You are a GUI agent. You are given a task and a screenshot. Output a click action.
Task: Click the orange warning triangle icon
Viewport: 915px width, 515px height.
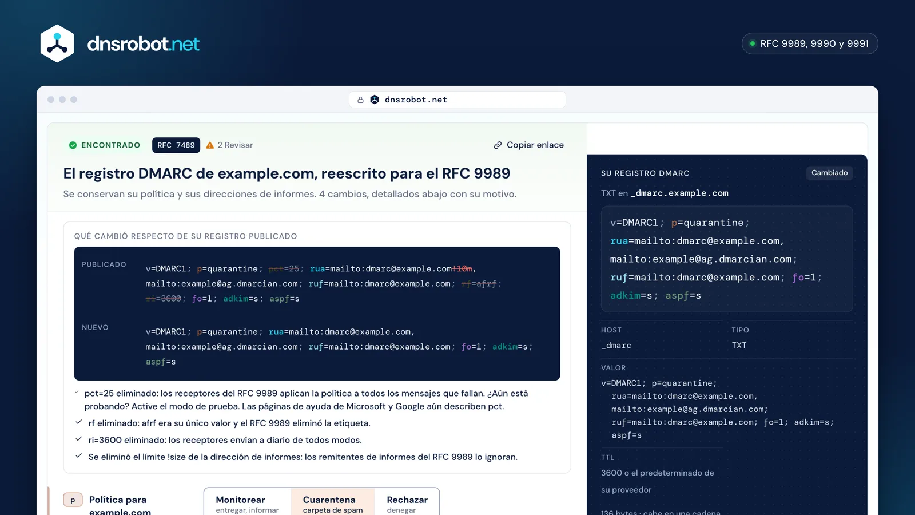pyautogui.click(x=210, y=145)
